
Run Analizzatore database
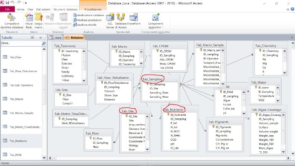coord(88,15)
